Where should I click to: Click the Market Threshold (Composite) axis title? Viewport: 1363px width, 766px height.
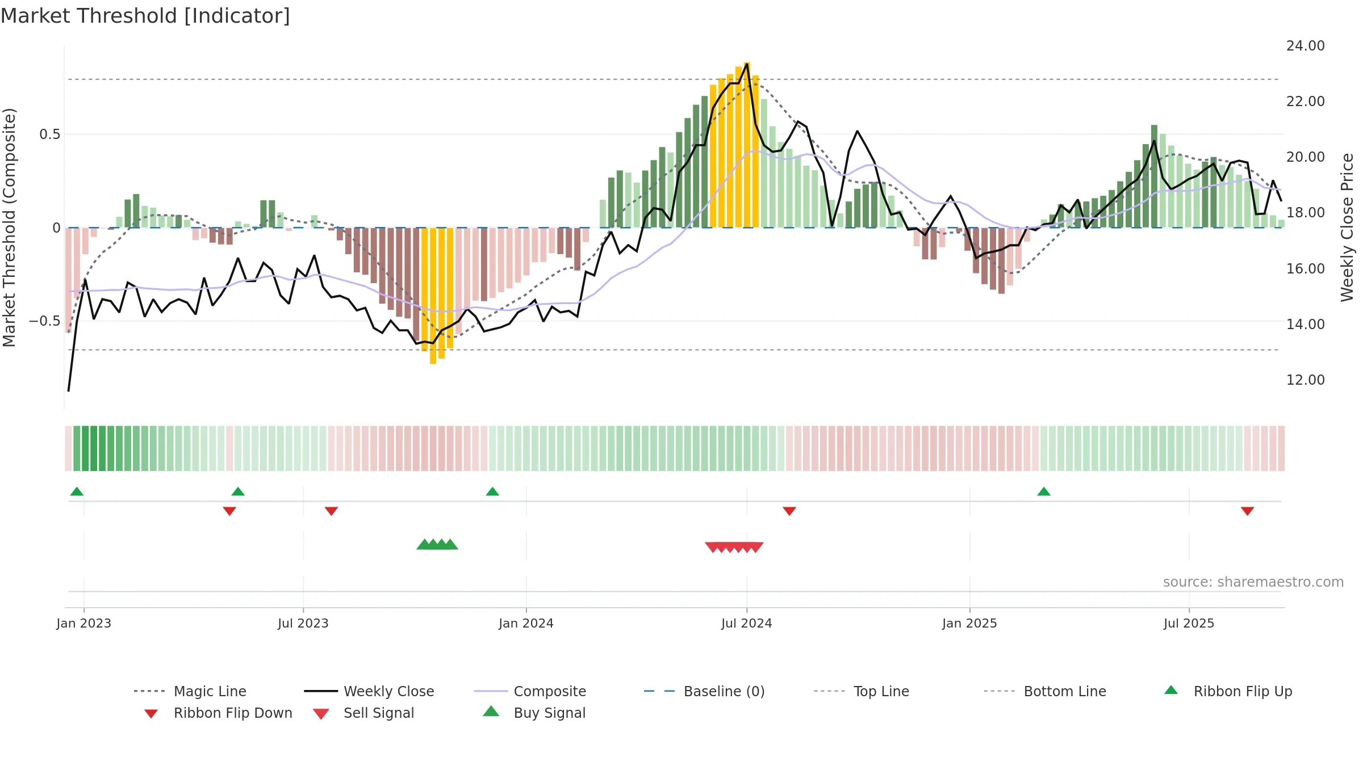[9, 228]
